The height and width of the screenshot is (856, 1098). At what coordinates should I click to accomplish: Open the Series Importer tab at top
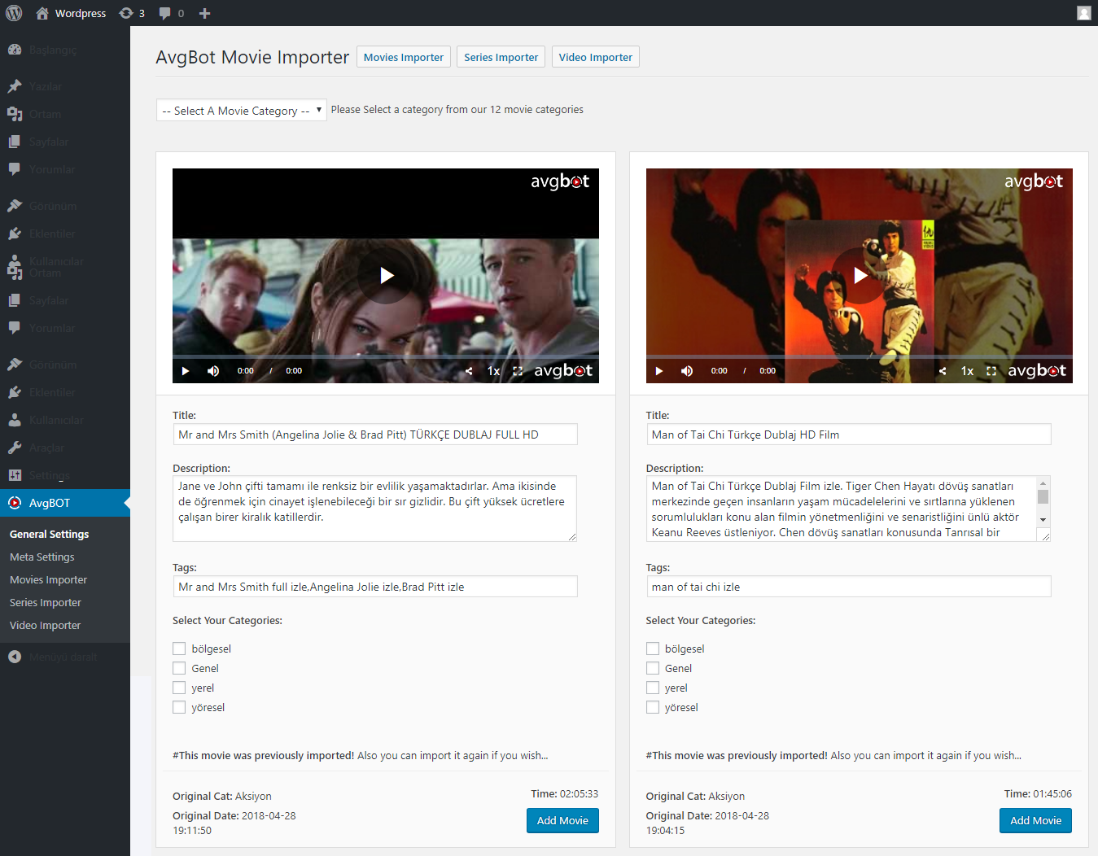point(501,57)
